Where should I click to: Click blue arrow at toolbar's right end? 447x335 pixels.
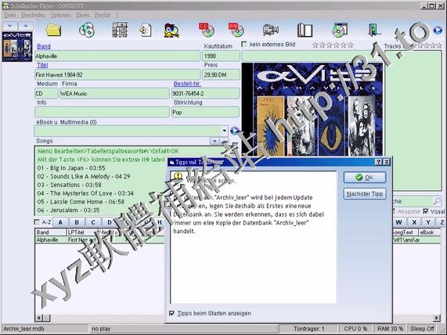(x=438, y=30)
